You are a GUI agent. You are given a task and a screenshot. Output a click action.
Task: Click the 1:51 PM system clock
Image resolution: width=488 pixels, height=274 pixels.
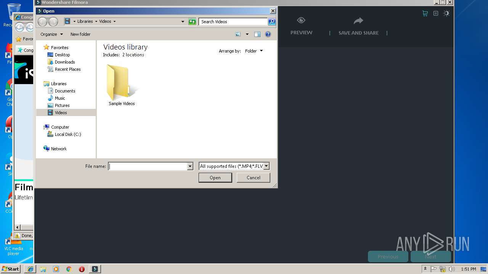pos(468,269)
